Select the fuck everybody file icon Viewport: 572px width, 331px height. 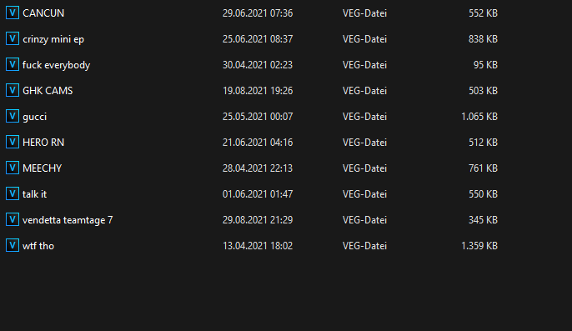(12, 64)
